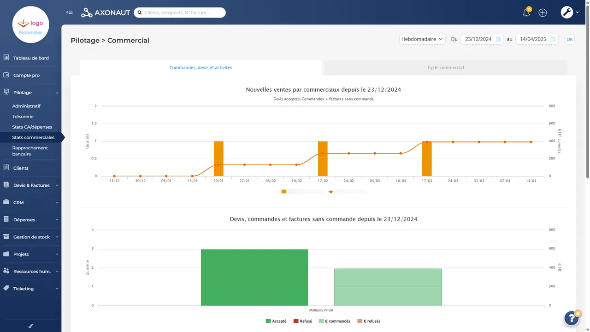Image resolution: width=590 pixels, height=332 pixels.
Task: Click the Ressources hum. people icon
Action: pos(6,271)
